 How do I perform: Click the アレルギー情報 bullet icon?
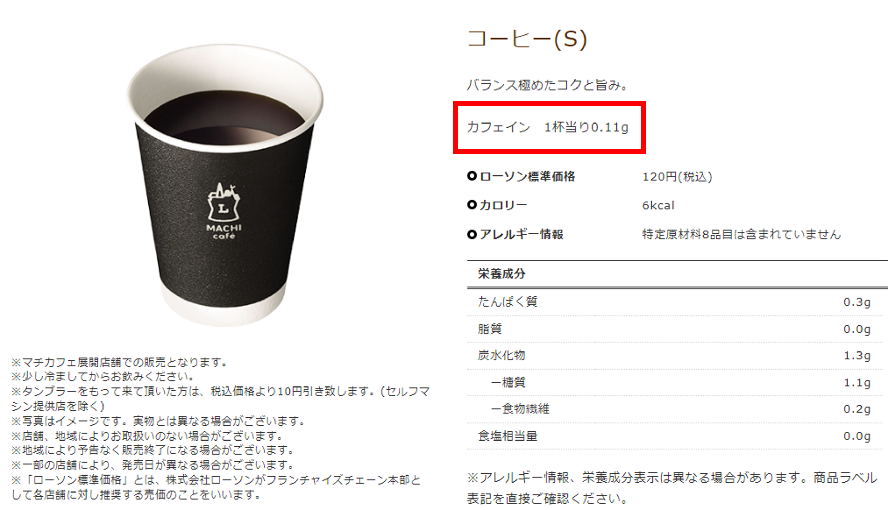472,234
